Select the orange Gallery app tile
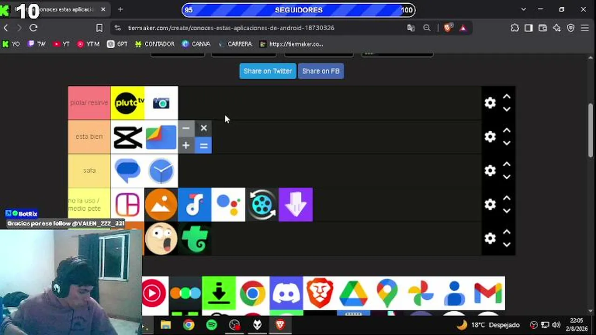Image resolution: width=596 pixels, height=335 pixels. (x=161, y=205)
